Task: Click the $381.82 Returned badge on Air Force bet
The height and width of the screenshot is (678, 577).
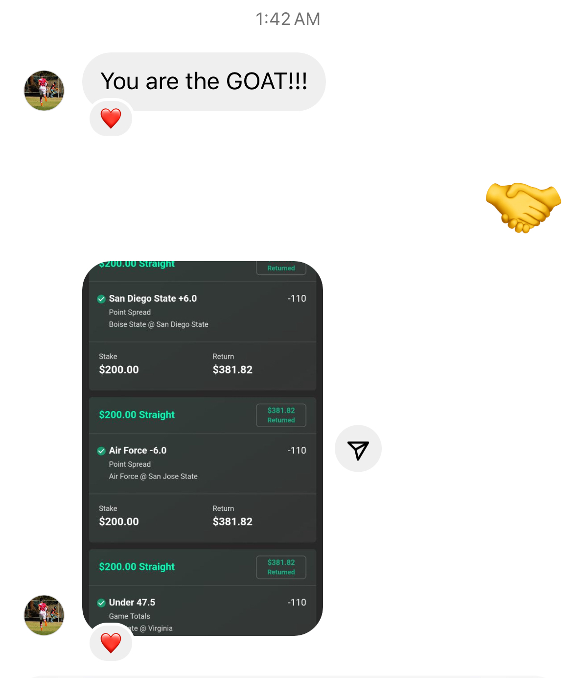Action: (281, 415)
